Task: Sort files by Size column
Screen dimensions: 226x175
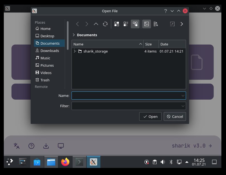Action: coord(151,44)
